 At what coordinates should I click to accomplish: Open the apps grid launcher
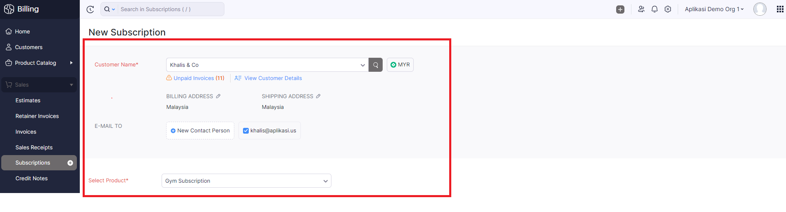[x=780, y=9]
